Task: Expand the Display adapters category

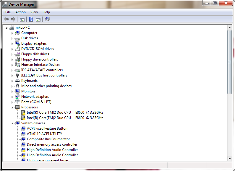Action: tap(12, 44)
